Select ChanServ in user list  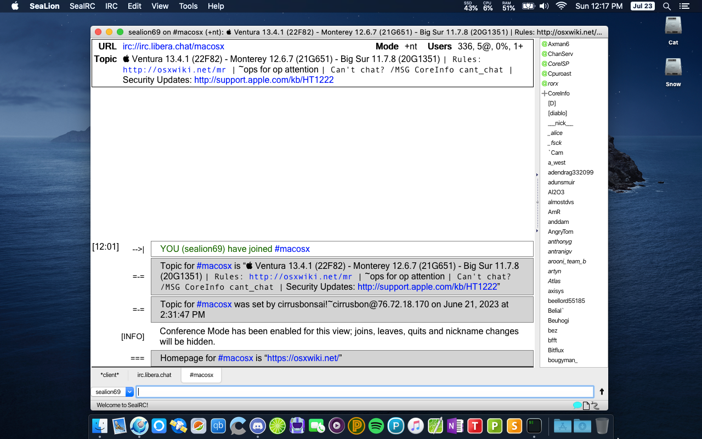[x=560, y=54]
